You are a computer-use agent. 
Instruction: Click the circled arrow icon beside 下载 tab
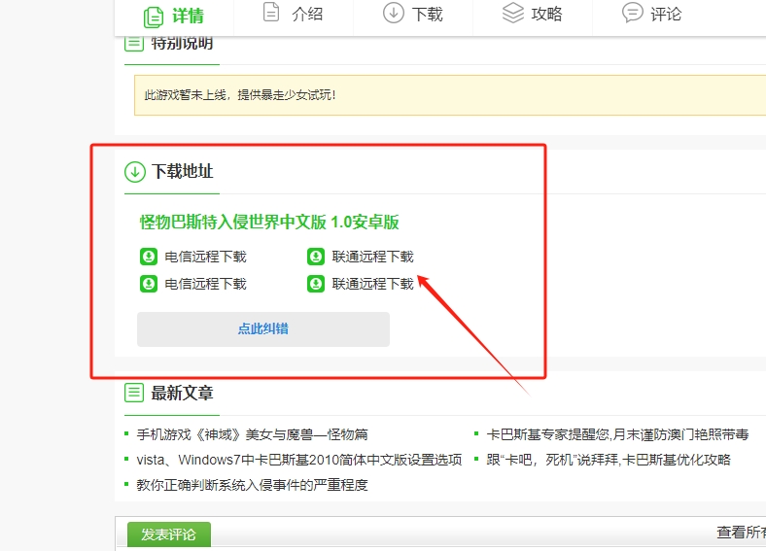(x=393, y=13)
